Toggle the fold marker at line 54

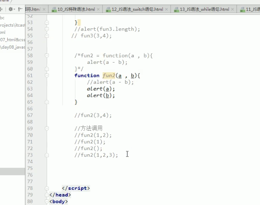click(47, 29)
